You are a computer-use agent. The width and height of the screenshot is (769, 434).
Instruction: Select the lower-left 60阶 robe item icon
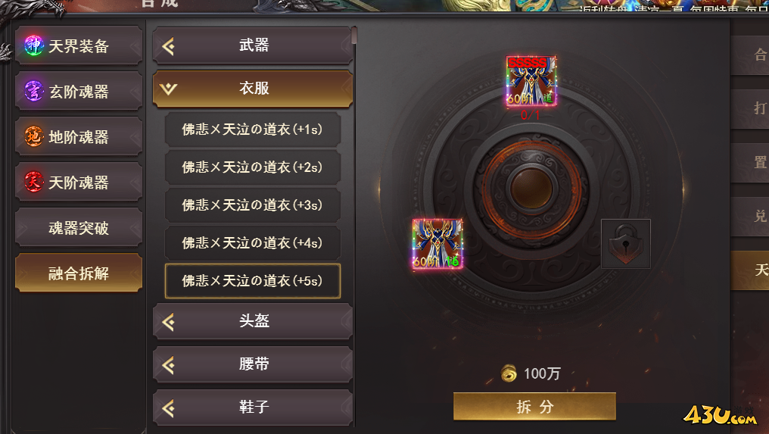tap(437, 244)
